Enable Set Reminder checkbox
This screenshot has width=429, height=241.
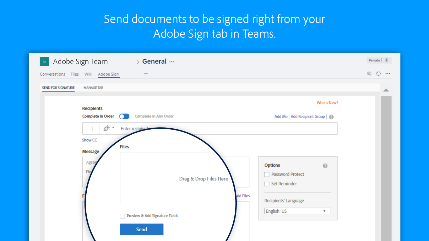coord(267,184)
